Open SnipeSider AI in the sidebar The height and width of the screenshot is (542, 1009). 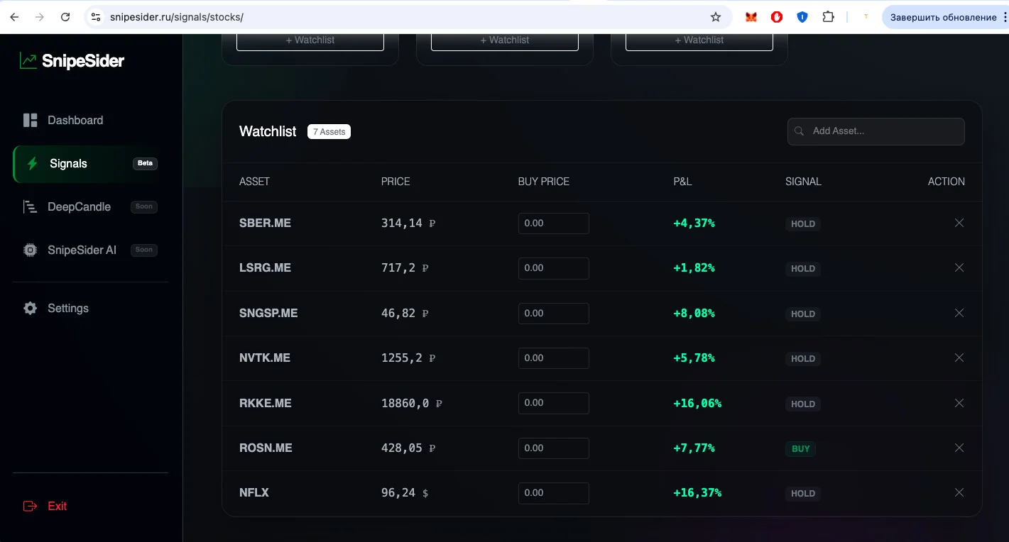(90, 250)
